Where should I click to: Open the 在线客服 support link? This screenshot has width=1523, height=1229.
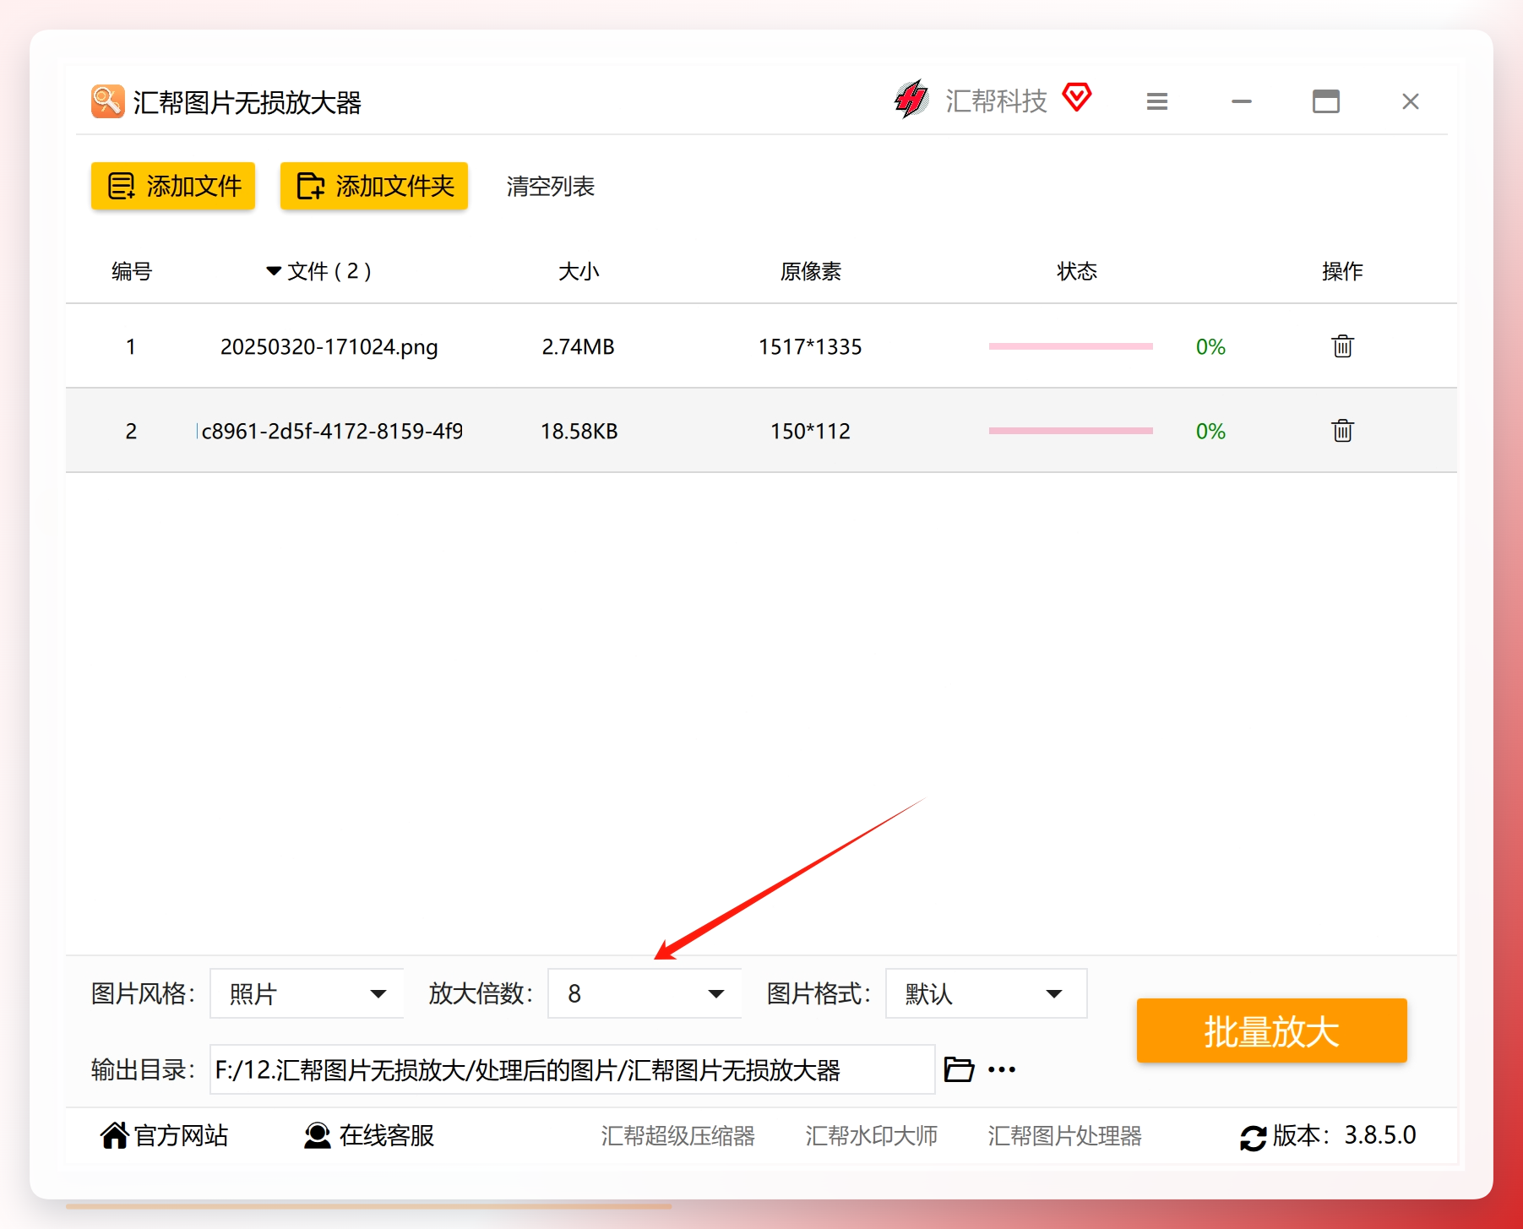369,1135
